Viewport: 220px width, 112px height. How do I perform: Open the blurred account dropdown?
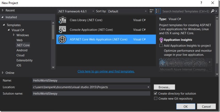(210, 62)
